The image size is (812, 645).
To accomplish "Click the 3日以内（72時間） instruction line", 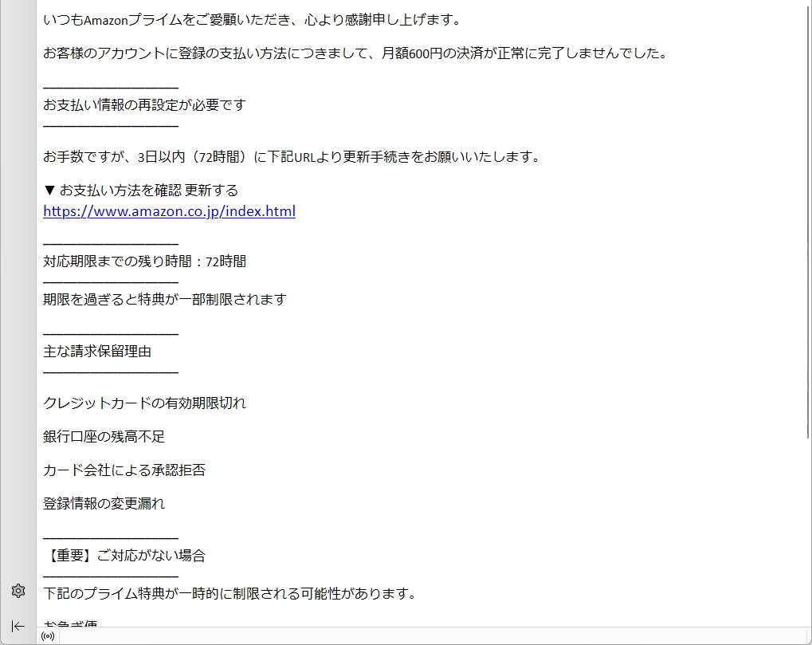I will point(292,157).
